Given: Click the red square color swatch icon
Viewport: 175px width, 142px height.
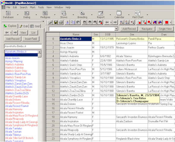Looking at the screenshot, I should (x=167, y=22).
